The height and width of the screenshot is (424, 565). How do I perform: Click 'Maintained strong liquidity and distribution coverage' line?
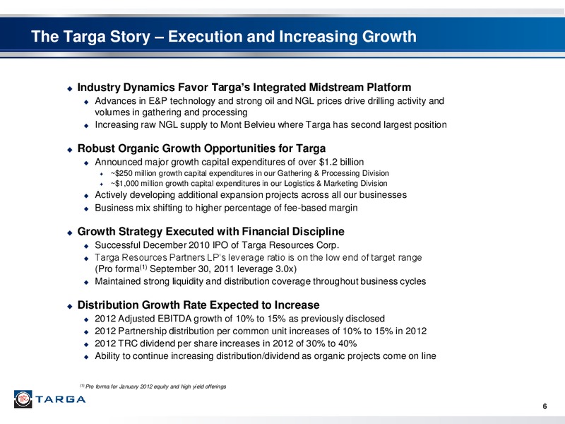tap(260, 281)
